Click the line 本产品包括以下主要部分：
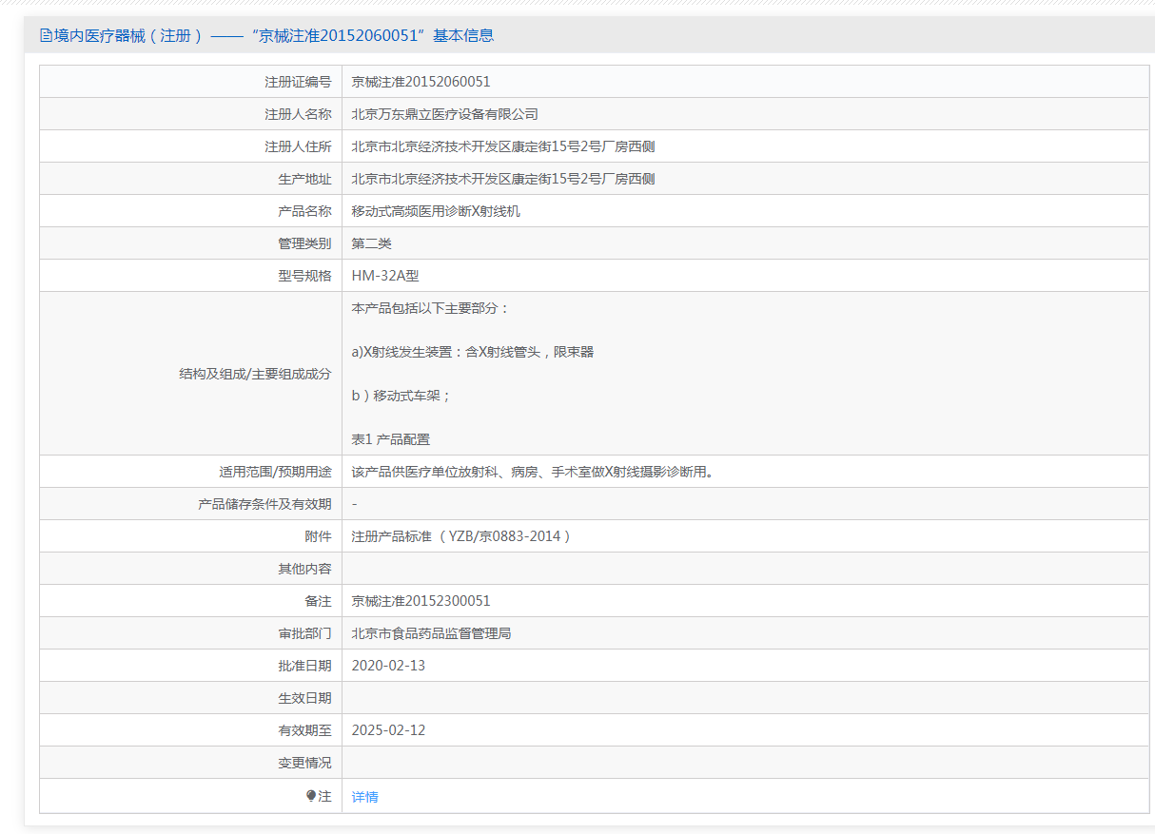The width and height of the screenshot is (1155, 834). (431, 308)
